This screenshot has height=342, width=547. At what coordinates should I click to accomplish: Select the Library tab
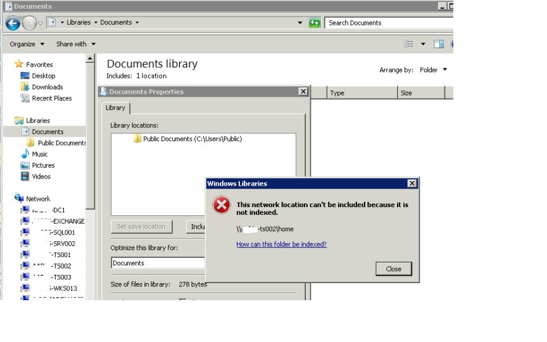click(115, 108)
